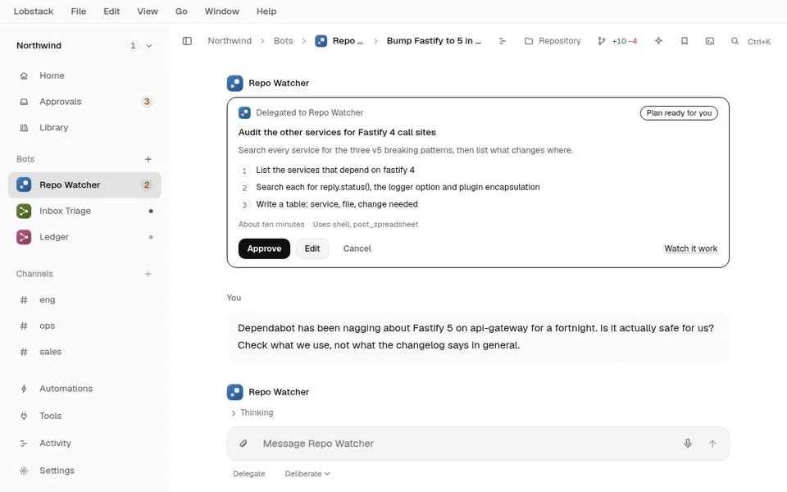
Task: Click plan step 'Write a table: service, file, change needed'
Action: pos(337,204)
